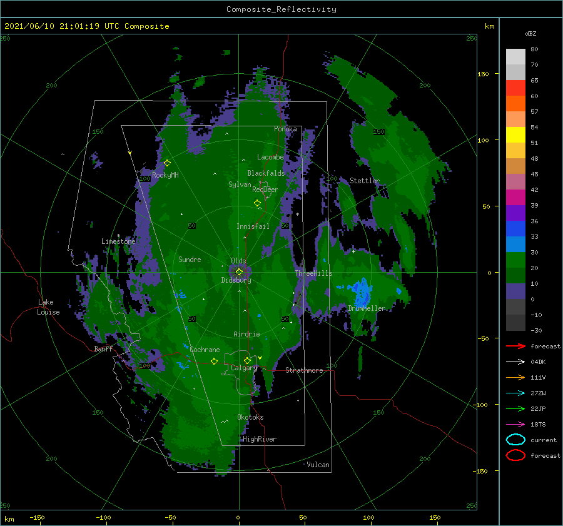Click the yellow diamond marker below RedDeer
Viewport: 563px width, 526px height.
[257, 203]
